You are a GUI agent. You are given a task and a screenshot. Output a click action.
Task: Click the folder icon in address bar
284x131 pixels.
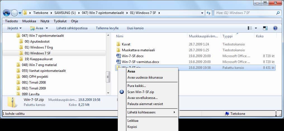[x=25, y=13]
